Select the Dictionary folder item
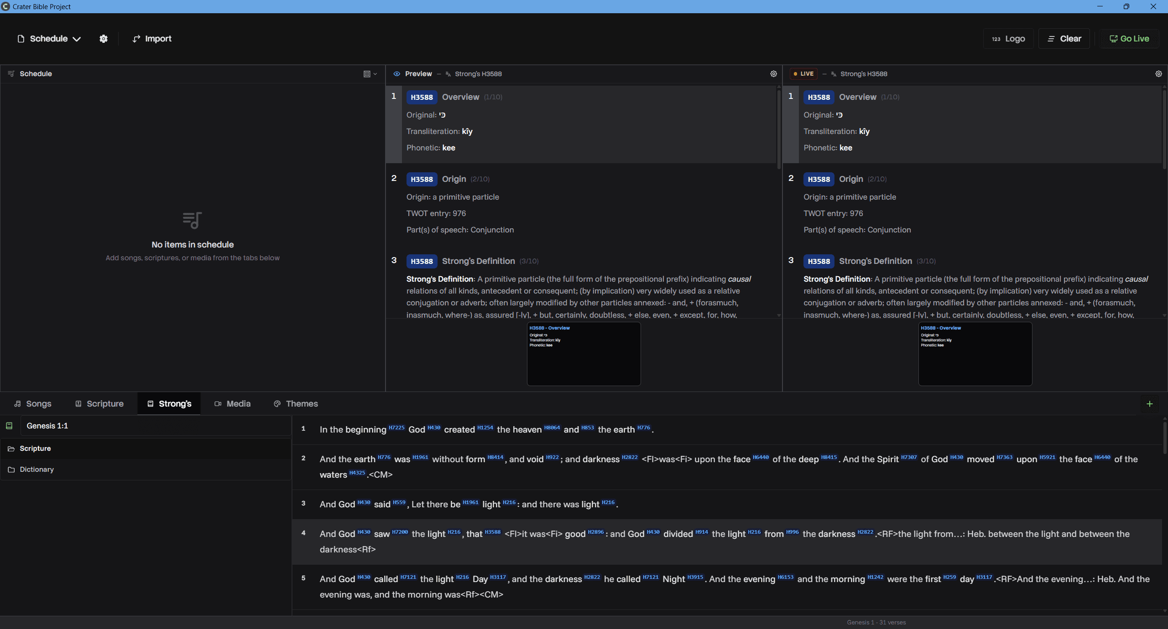This screenshot has height=629, width=1168. [146, 469]
